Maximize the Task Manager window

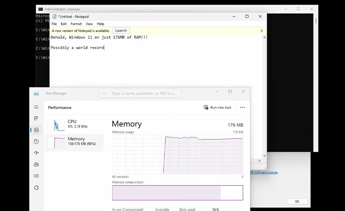230,92
